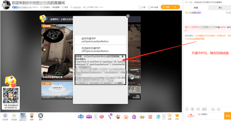
Task: Click the tiger mascot with heart
Action: coord(11,81)
